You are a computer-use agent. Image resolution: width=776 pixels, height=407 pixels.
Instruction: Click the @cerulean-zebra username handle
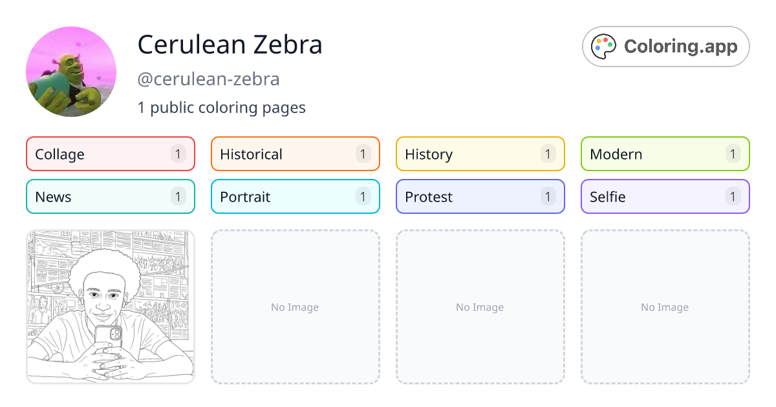coord(208,79)
